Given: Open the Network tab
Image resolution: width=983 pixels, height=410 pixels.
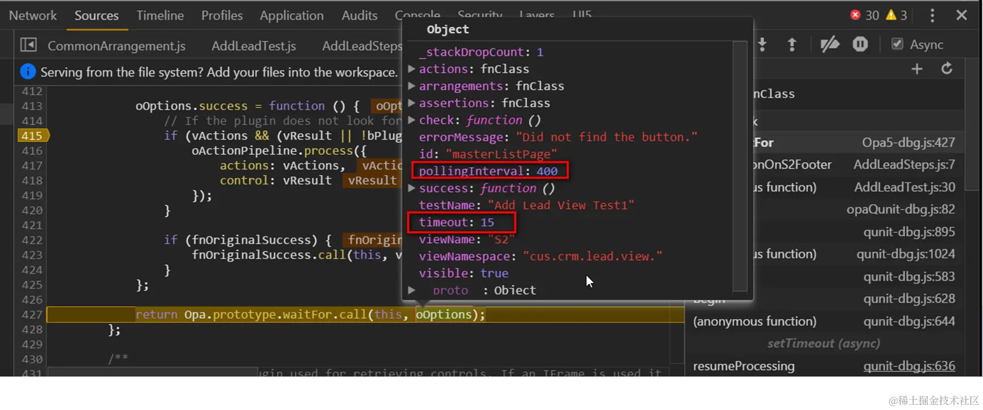Looking at the screenshot, I should 33,15.
